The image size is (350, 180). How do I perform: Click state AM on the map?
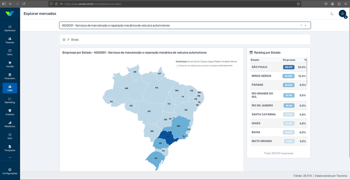pyautogui.click(x=126, y=88)
